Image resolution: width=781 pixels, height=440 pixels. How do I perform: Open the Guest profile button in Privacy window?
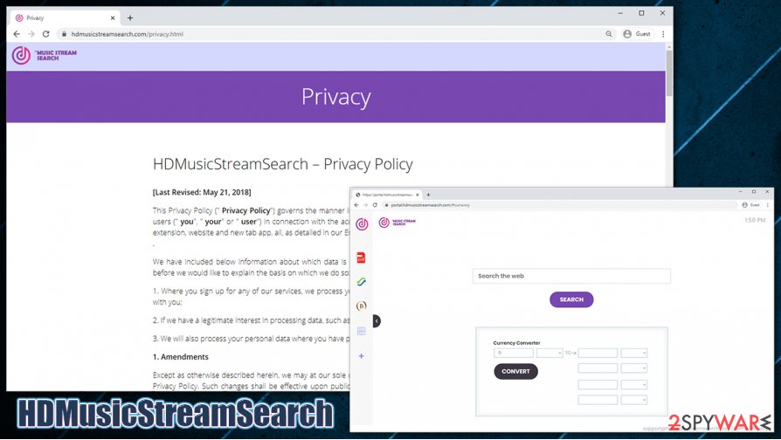point(637,34)
